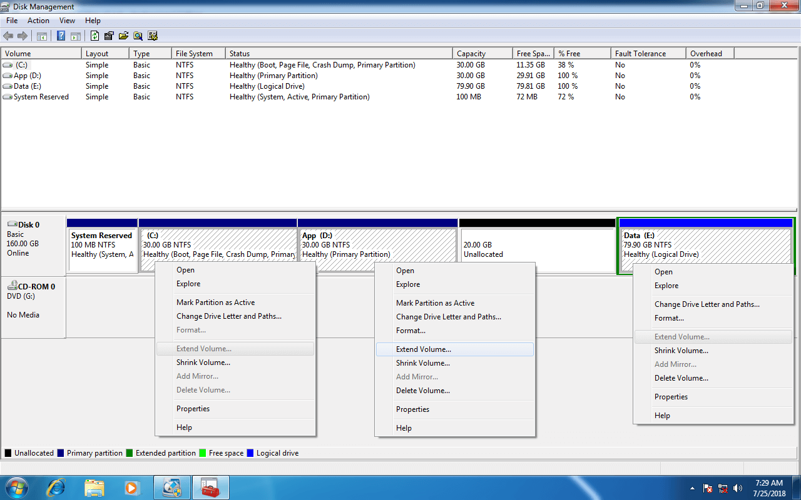Click the open folder toolbar icon
The image size is (801, 500).
click(123, 36)
